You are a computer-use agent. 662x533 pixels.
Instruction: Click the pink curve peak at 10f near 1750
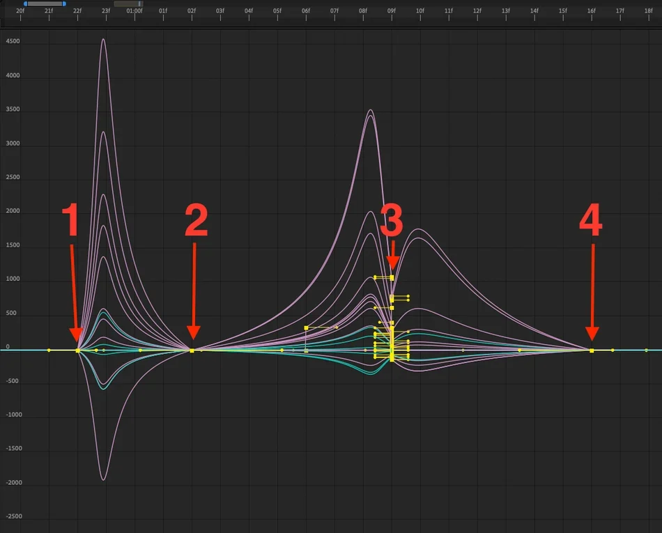[418, 229]
